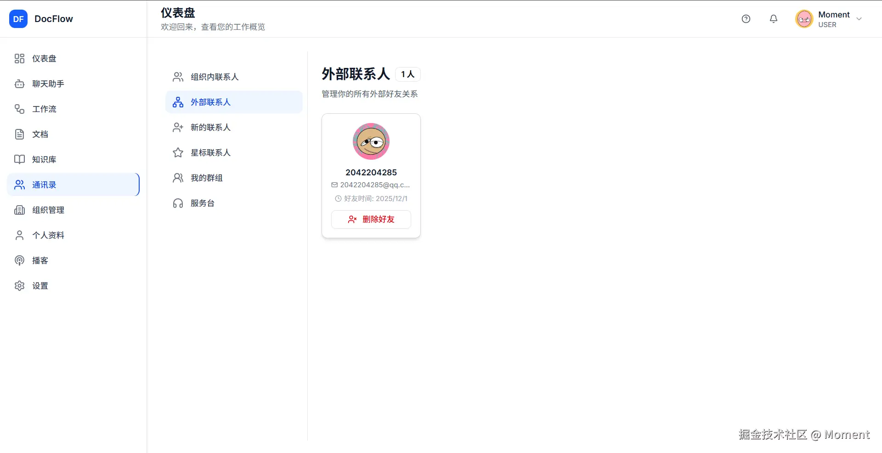Open the email link on the contact card
The height and width of the screenshot is (453, 882).
click(371, 185)
